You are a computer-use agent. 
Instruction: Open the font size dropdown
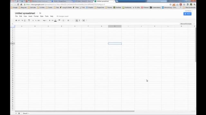[x=44, y=20]
